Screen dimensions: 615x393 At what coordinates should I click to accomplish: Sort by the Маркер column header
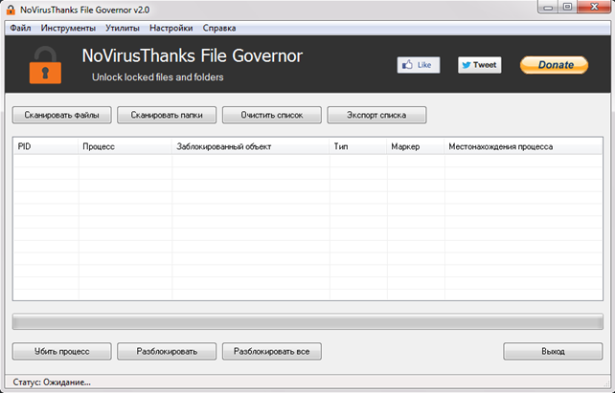pyautogui.click(x=416, y=147)
